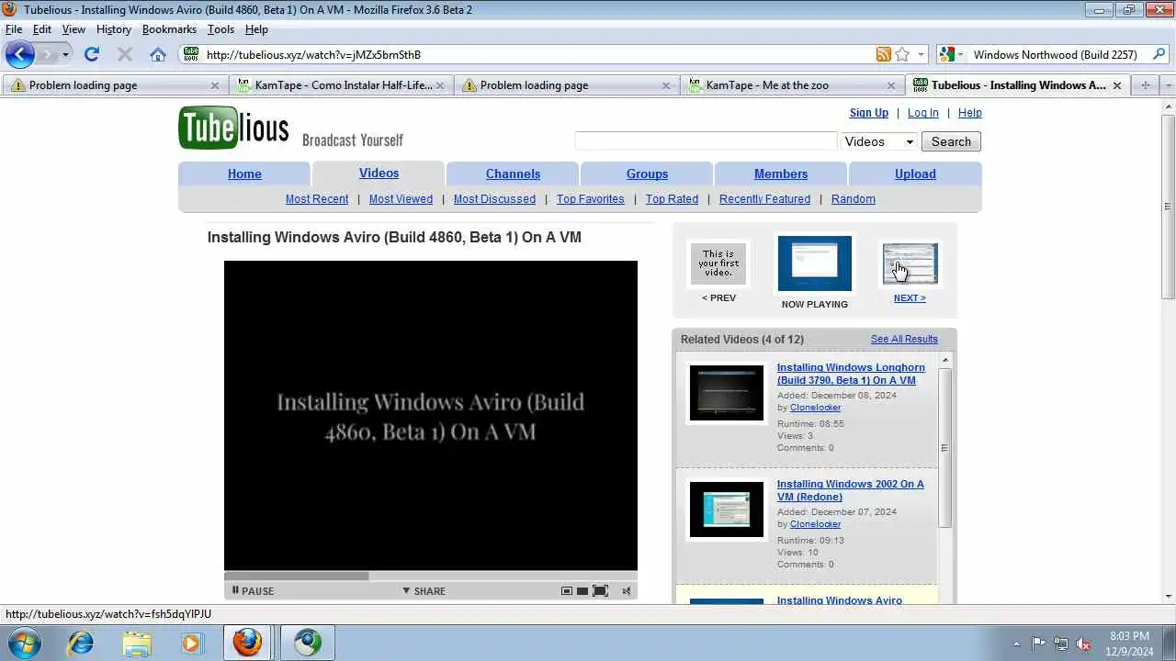This screenshot has height=661, width=1176.
Task: Click the Firefox taskbar icon
Action: click(x=247, y=643)
